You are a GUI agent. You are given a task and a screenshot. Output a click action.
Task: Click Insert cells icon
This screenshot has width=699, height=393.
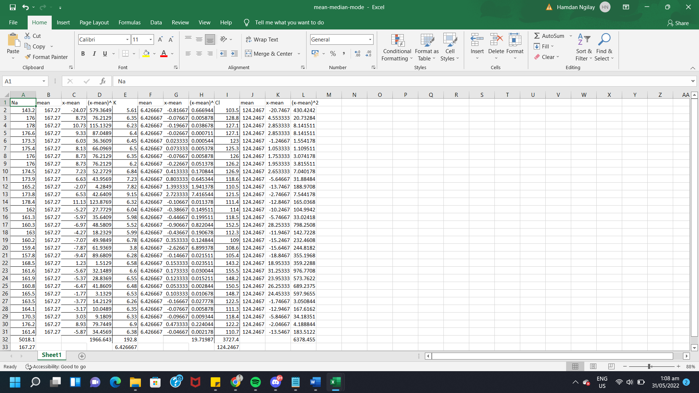(x=477, y=39)
